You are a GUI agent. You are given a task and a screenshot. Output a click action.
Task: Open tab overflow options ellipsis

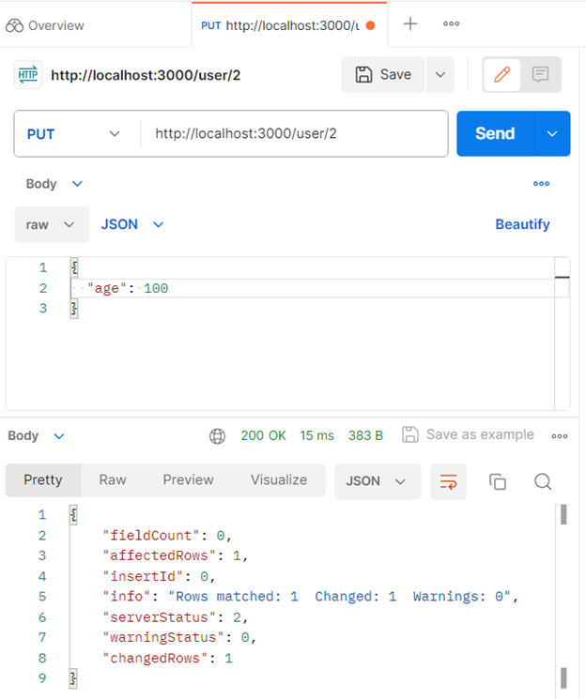pos(451,24)
